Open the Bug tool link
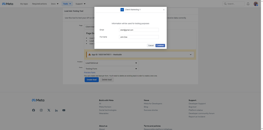The image size is (263, 130). 192,107
